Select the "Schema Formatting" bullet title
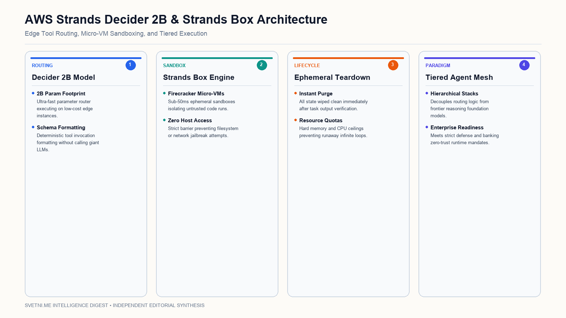Screen dimensions: 566x318 point(61,128)
